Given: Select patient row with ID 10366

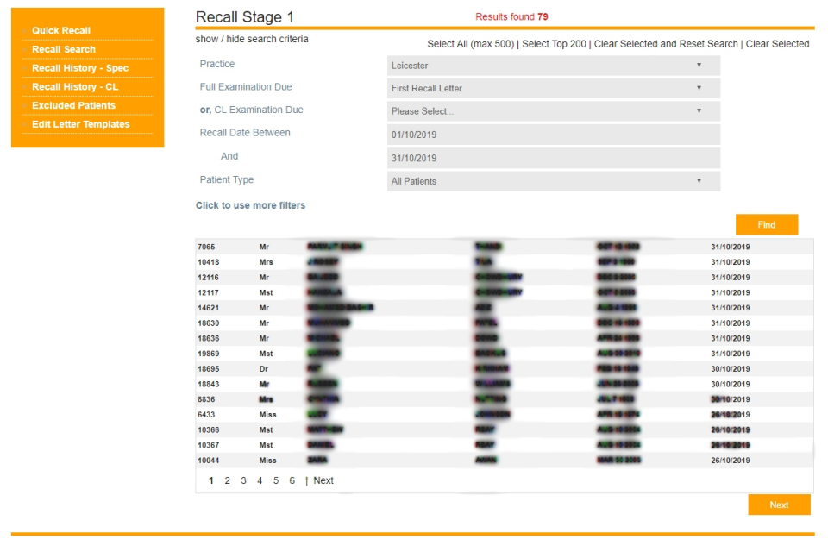Looking at the screenshot, I should 505,430.
